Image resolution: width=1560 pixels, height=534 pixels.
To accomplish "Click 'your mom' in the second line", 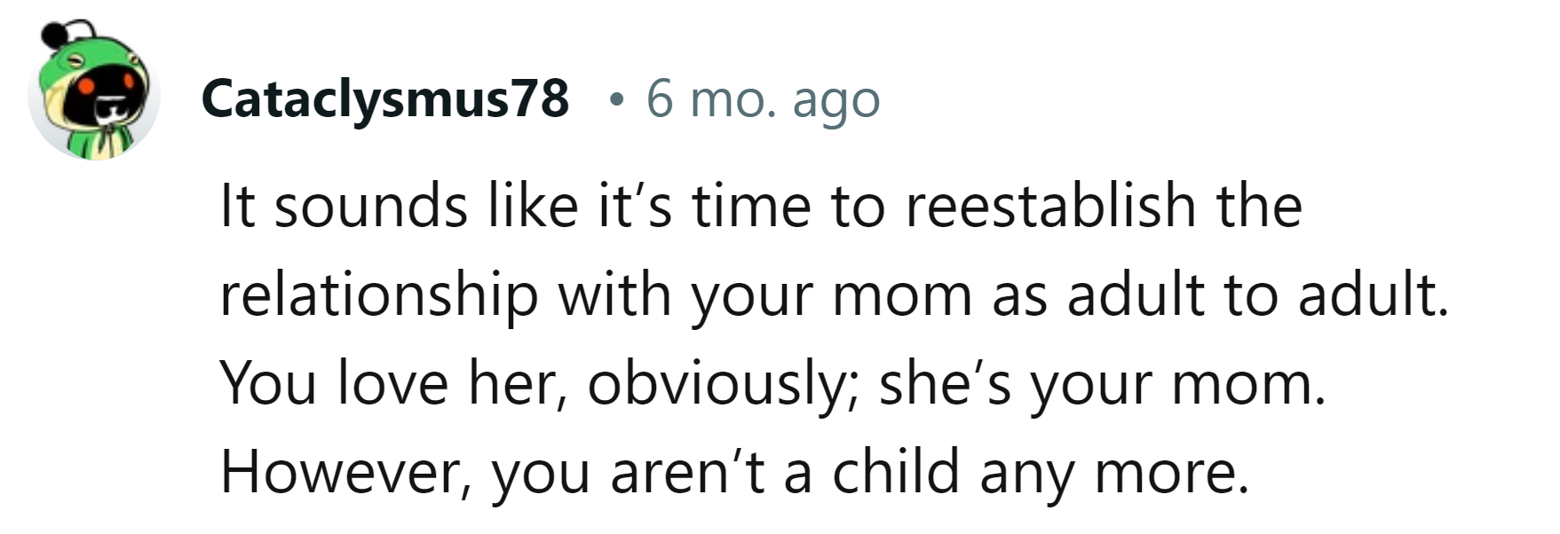I will point(832,294).
